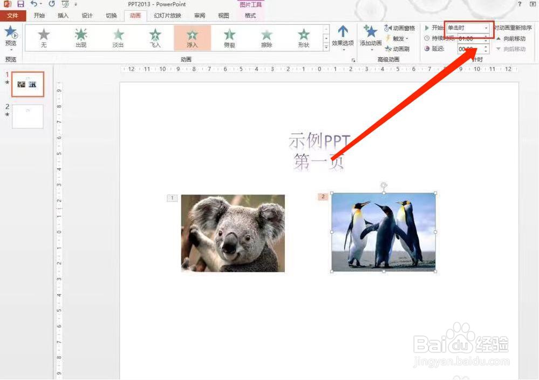Switch to the Home (开始) tab
Viewport: 539px width, 380px height.
pyautogui.click(x=39, y=16)
